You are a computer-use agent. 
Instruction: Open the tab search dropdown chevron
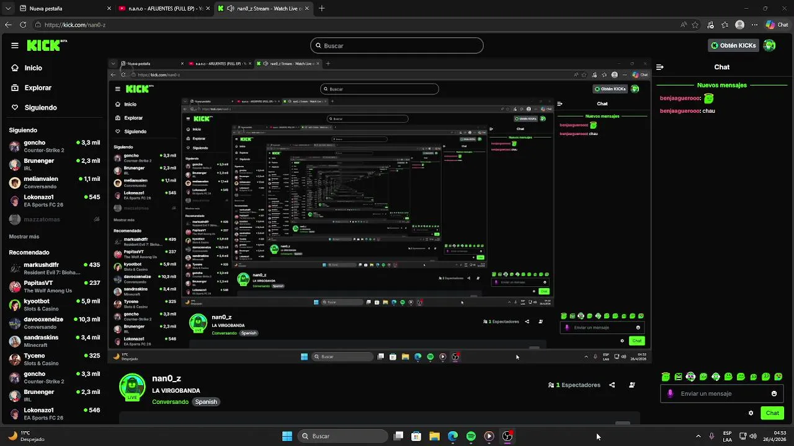(x=7, y=9)
